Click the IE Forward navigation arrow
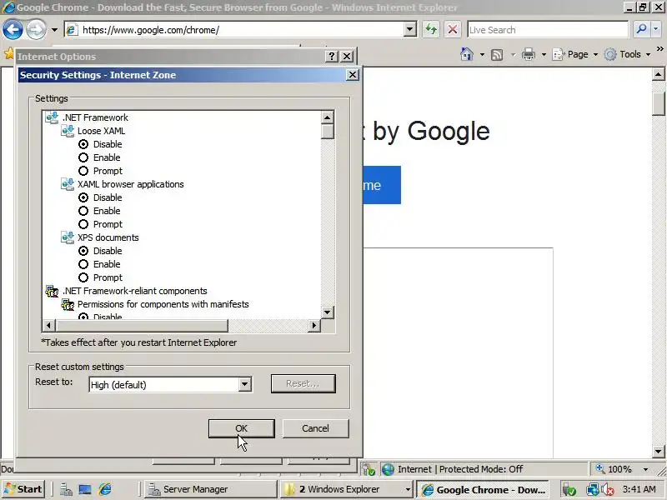The image size is (667, 500). [x=36, y=30]
